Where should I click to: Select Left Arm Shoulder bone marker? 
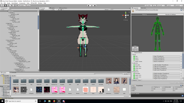click(134, 65)
